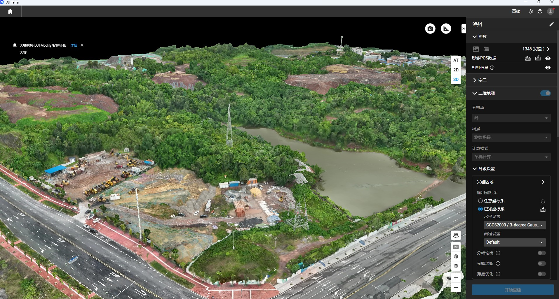Enable the 分幅输出 toggle

541,253
